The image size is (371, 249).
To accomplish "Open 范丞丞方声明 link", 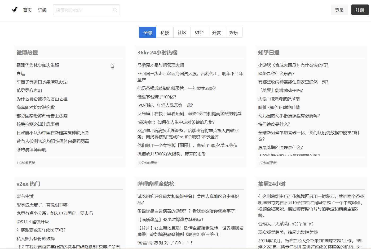I will (29, 91).
